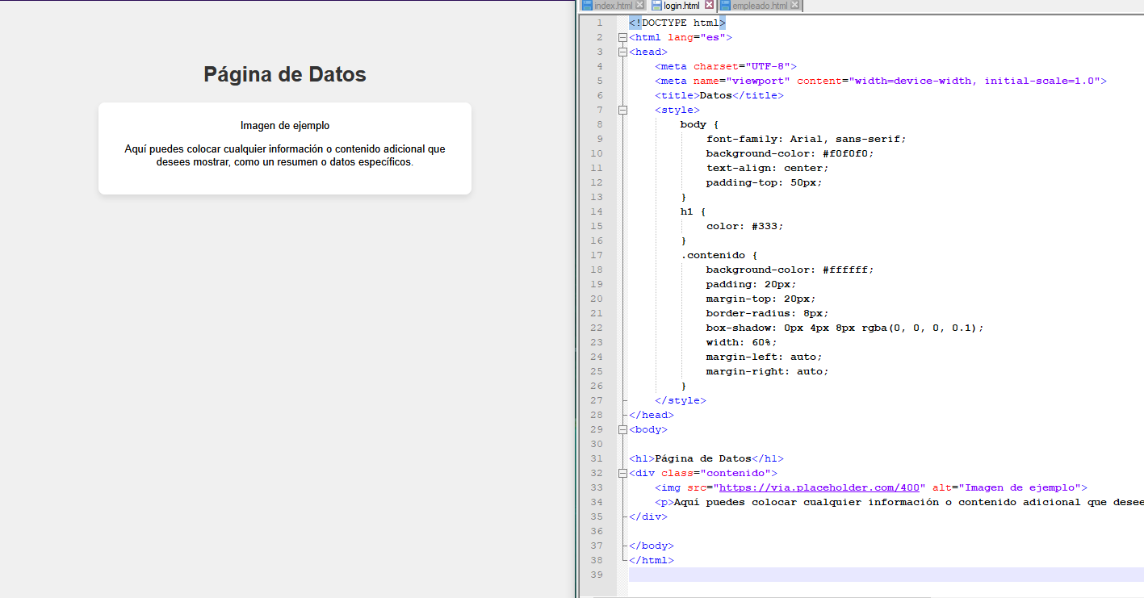The image size is (1144, 598).
Task: Click the background-color #ffffff value in code
Action: point(848,270)
